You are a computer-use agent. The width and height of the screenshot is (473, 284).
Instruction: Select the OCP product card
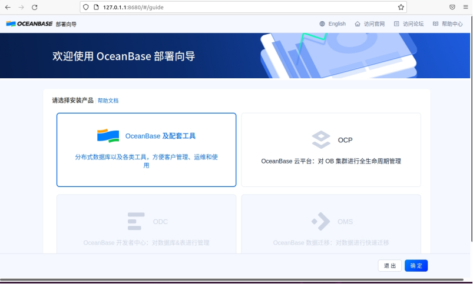[x=331, y=150]
